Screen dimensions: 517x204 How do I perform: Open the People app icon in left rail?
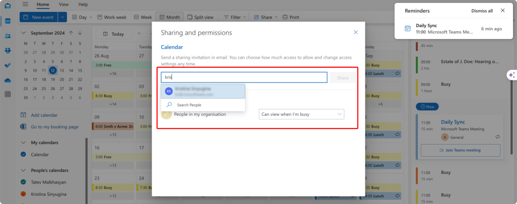(8, 36)
